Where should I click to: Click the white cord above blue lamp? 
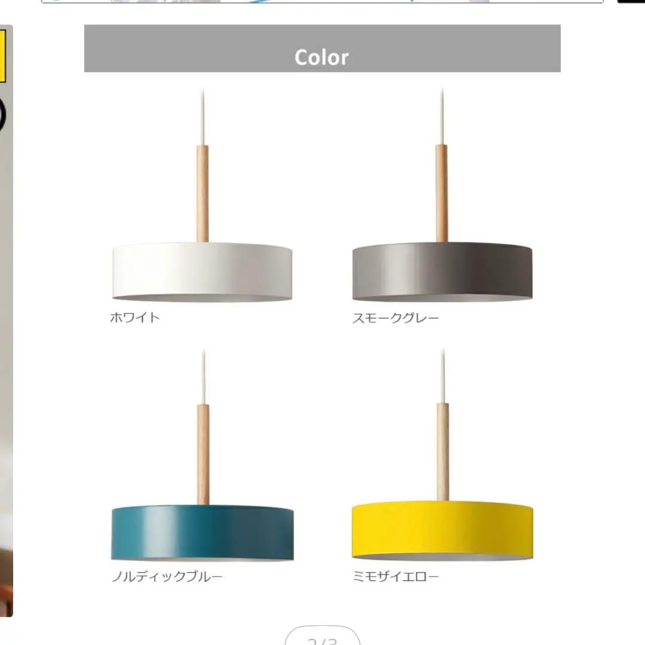tap(204, 377)
